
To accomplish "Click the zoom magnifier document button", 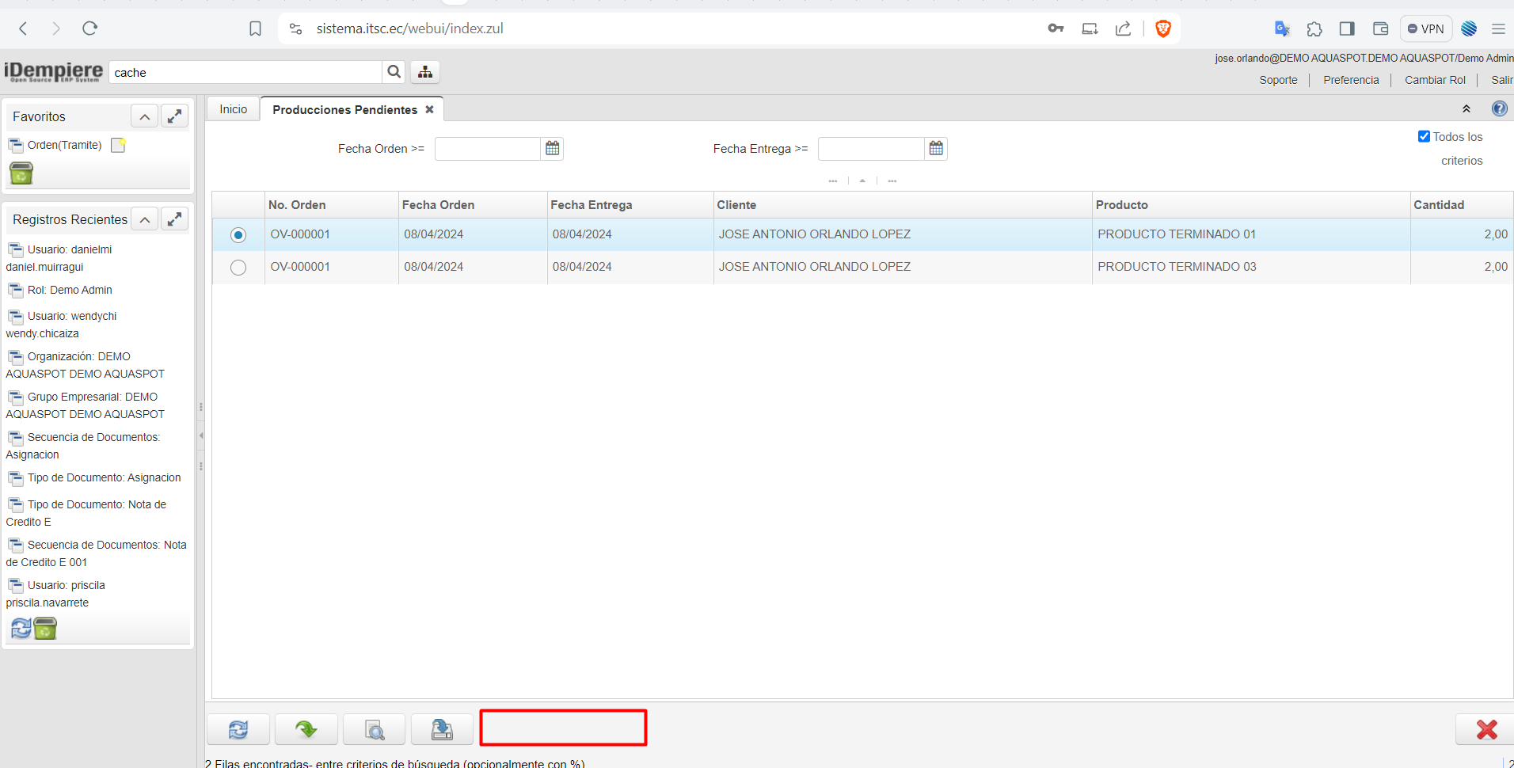I will click(x=375, y=729).
